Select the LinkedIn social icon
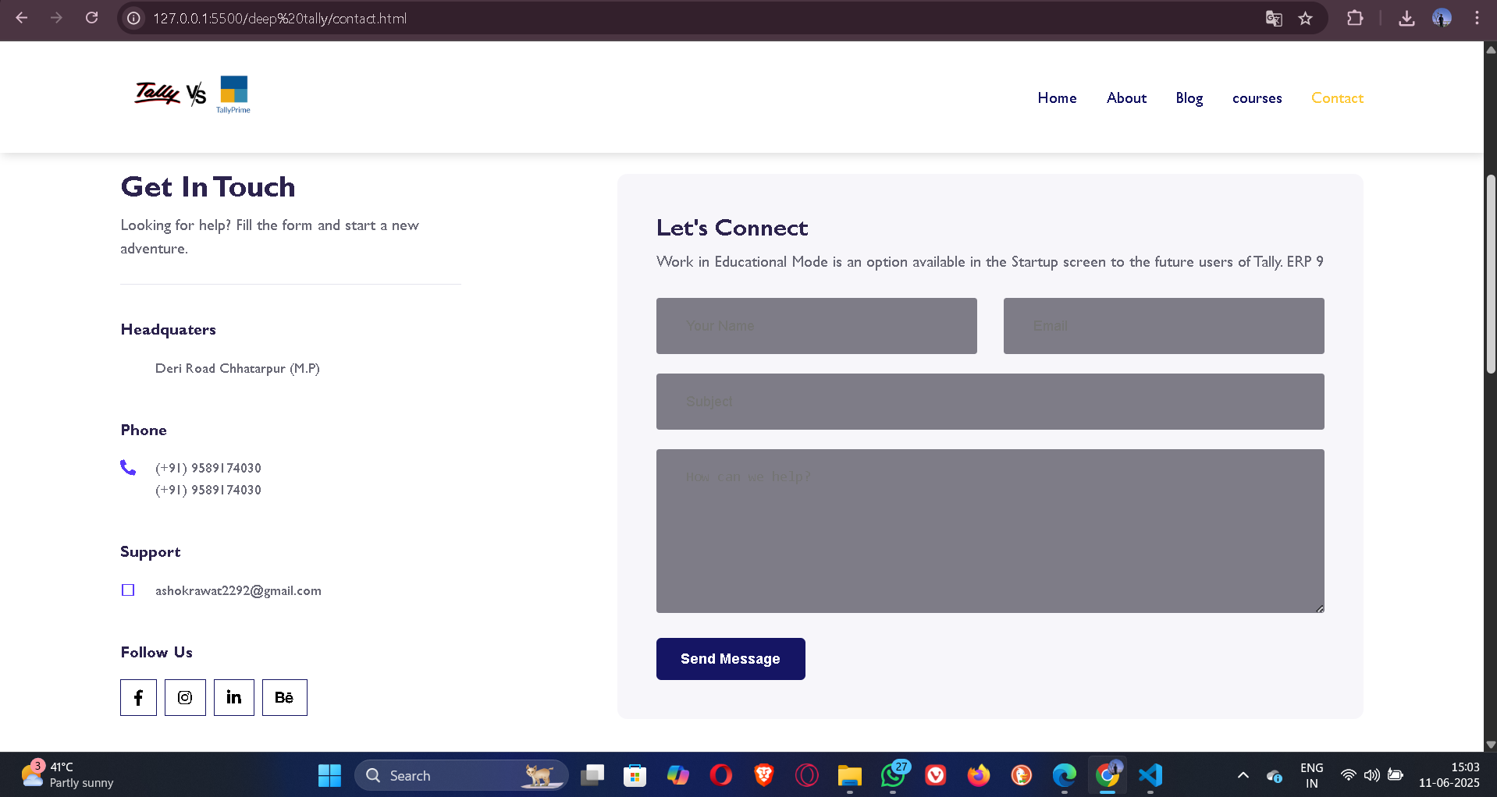 (233, 697)
